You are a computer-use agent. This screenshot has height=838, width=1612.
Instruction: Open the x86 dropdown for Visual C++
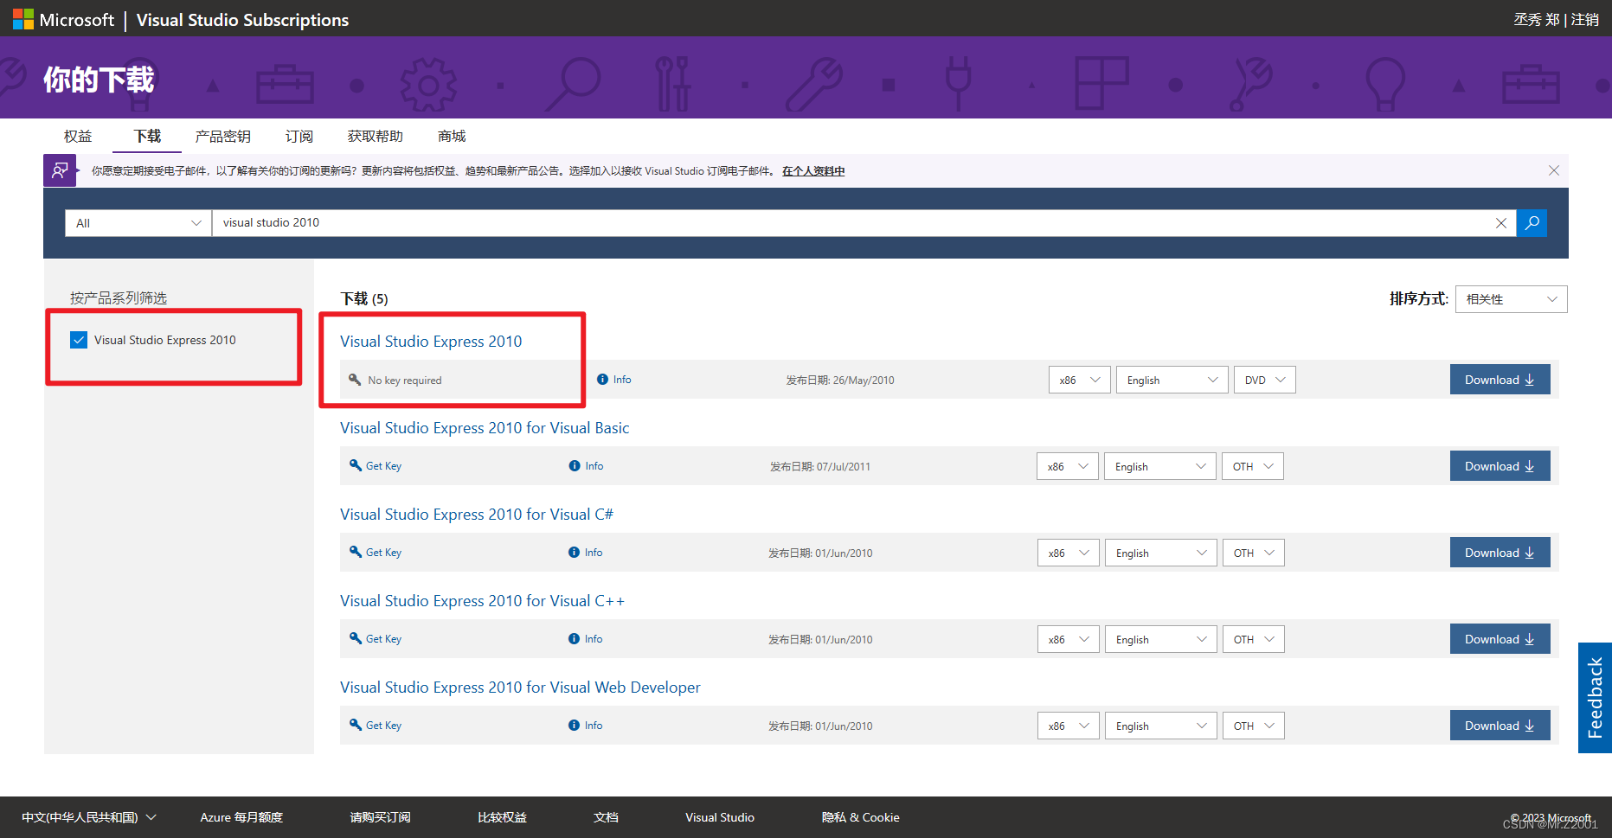pos(1068,639)
